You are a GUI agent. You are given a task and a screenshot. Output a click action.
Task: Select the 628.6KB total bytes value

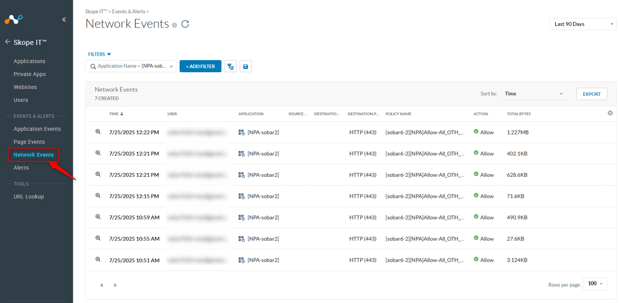517,175
